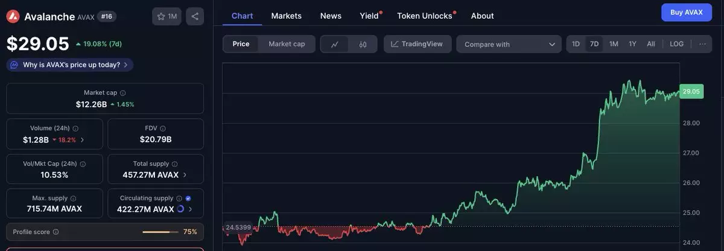Click Market cap info icon
724x251 pixels.
pos(123,93)
